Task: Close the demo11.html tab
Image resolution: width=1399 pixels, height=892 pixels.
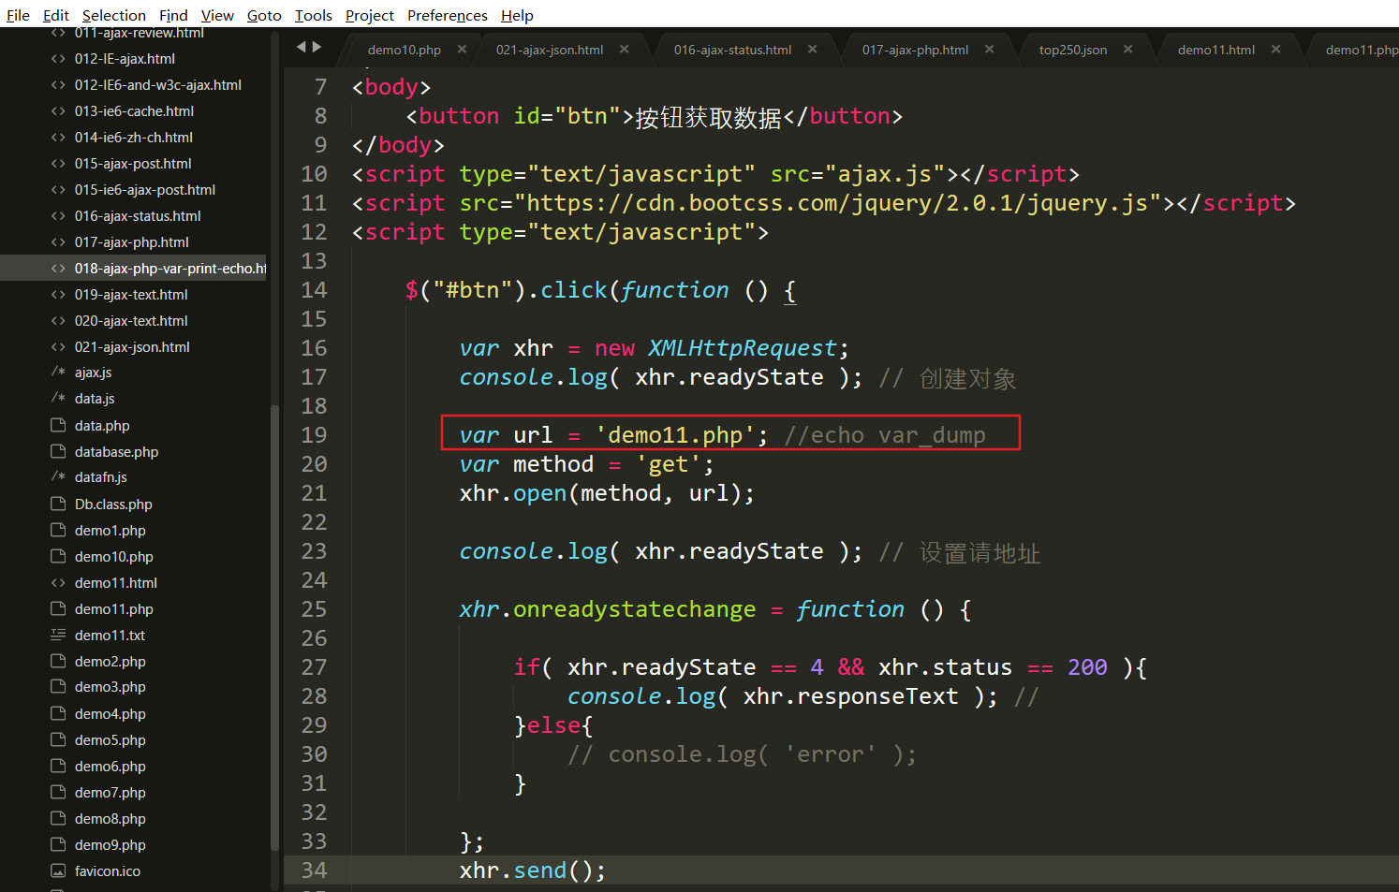Action: (x=1276, y=50)
